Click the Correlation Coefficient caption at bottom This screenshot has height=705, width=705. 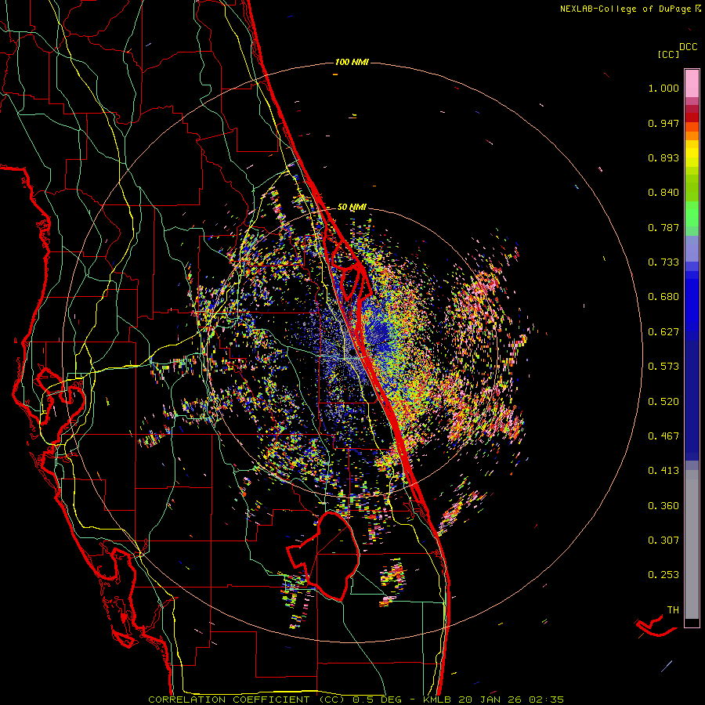point(356,700)
